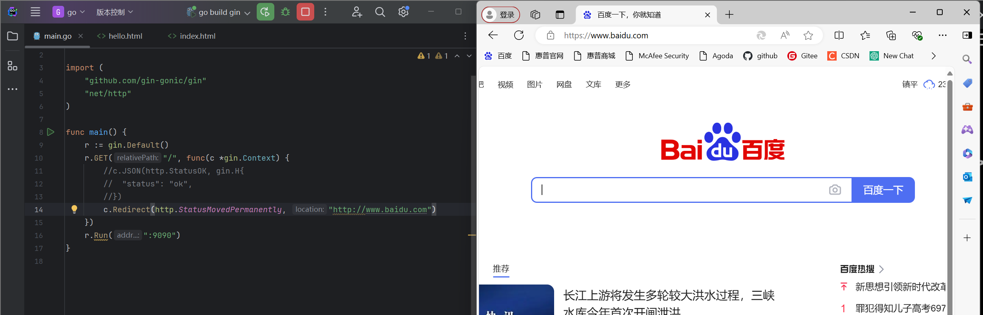983x315 pixels.
Task: Open the New Chat bookmark
Action: coord(891,56)
